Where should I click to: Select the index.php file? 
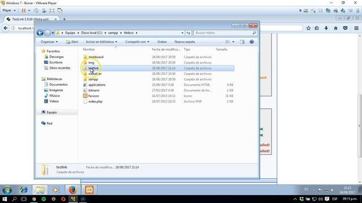pos(95,101)
